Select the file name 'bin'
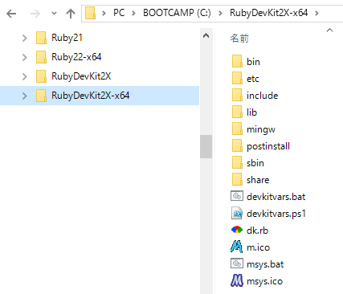This screenshot has height=294, width=343. click(253, 62)
